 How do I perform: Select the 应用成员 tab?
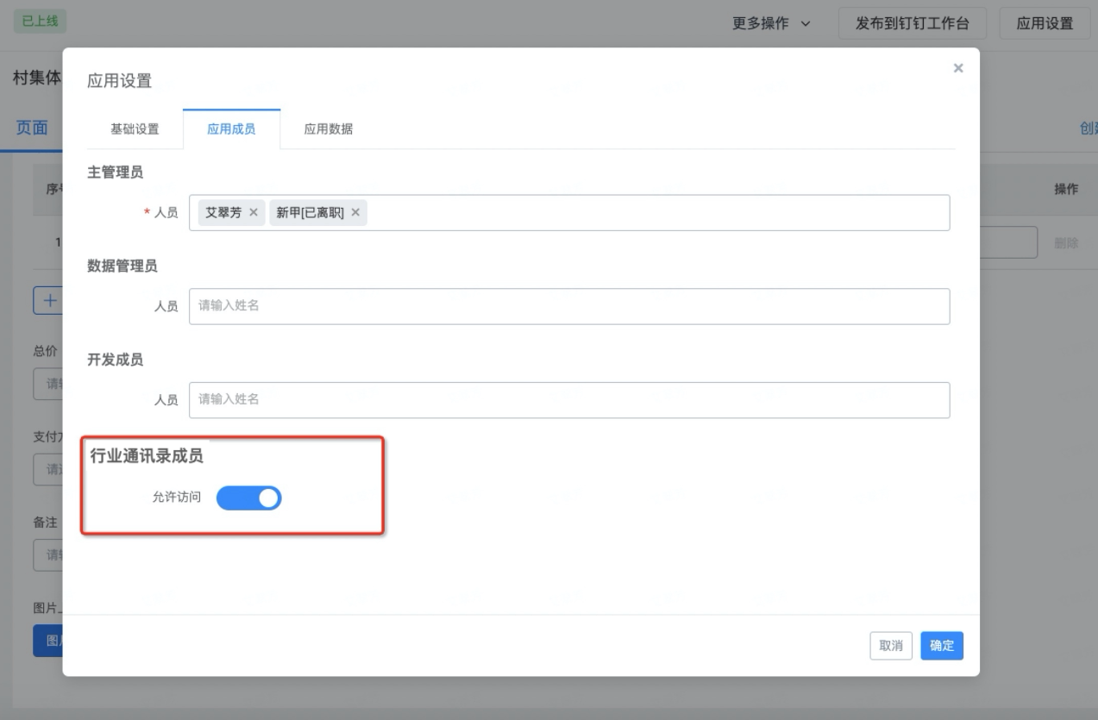tap(231, 129)
